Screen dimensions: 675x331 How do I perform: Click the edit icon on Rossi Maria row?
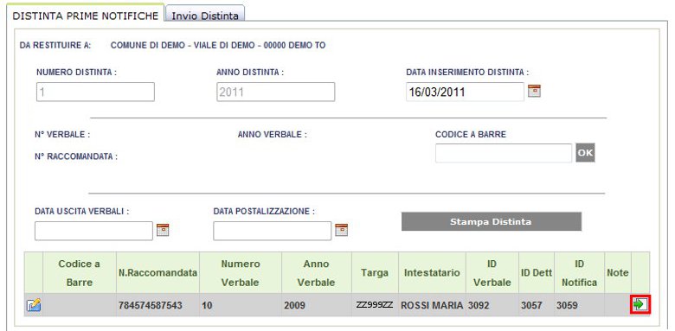coord(34,306)
